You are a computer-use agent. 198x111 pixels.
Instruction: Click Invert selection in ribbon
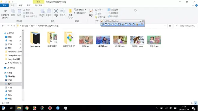point(113,16)
